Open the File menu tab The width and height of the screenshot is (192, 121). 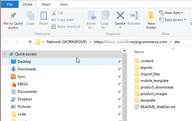(10, 4)
